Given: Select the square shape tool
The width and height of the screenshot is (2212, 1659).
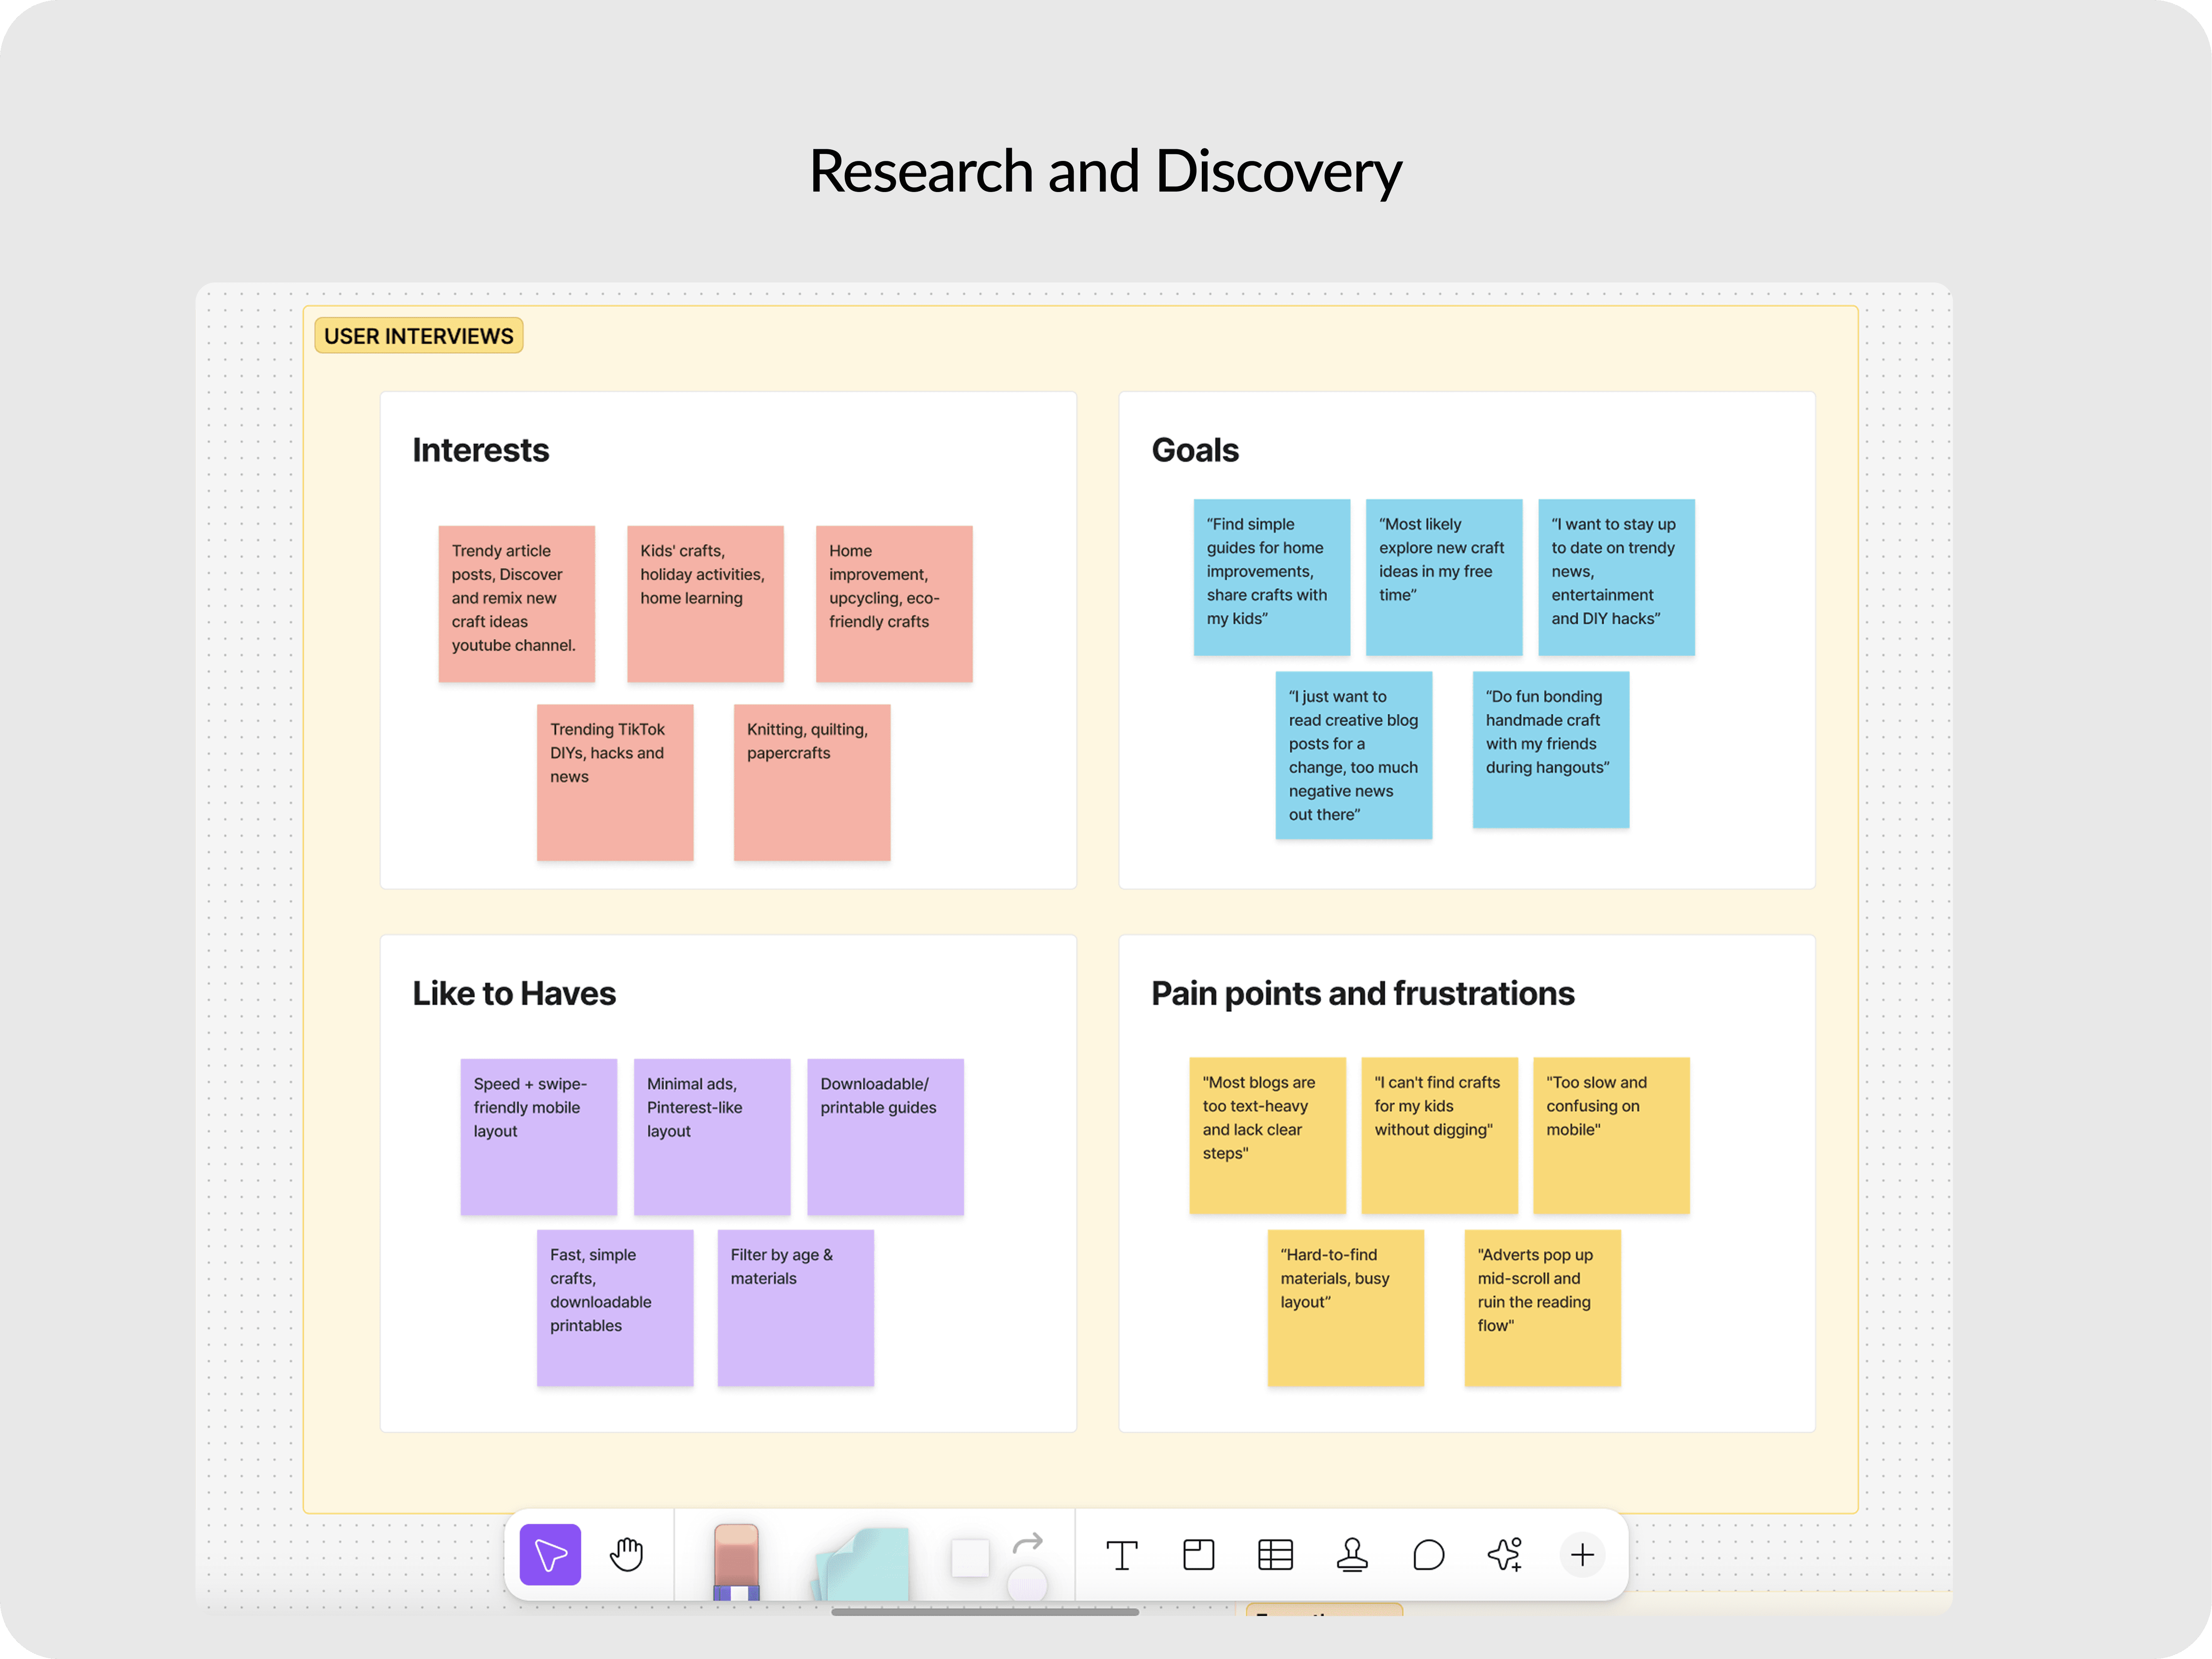Looking at the screenshot, I should pos(969,1557).
